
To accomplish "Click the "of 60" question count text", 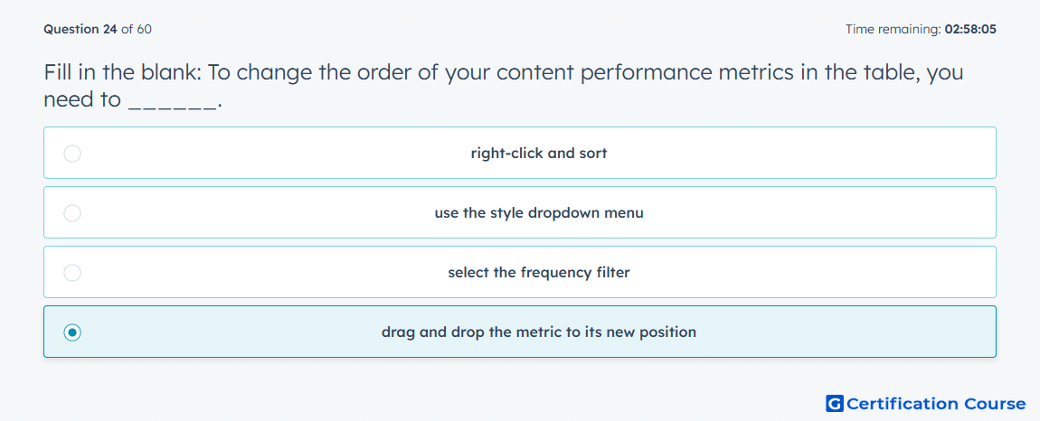I will click(x=137, y=29).
